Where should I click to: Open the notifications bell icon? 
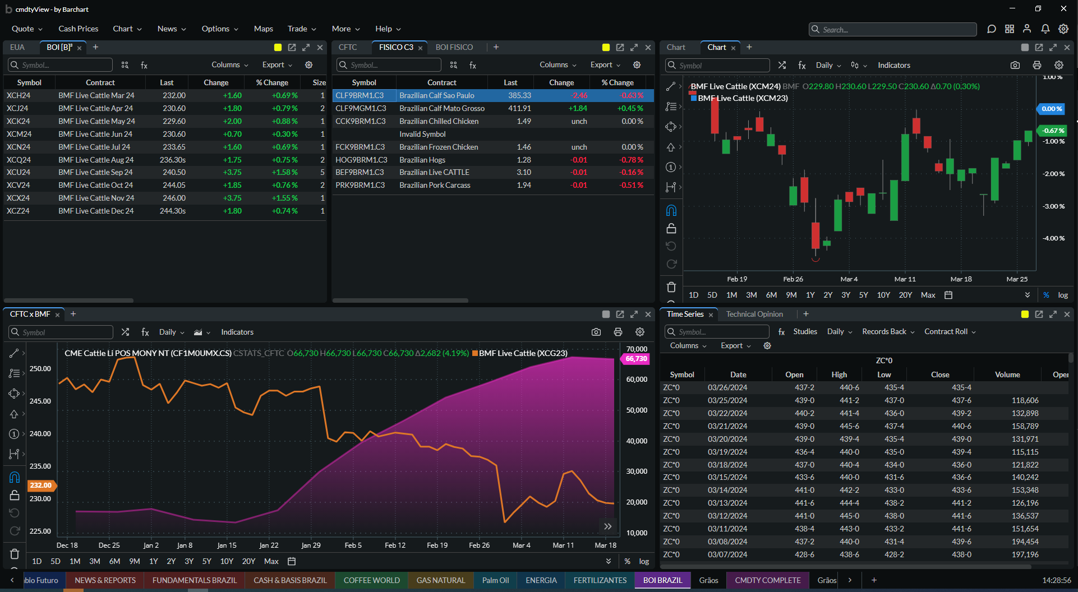tap(1045, 29)
